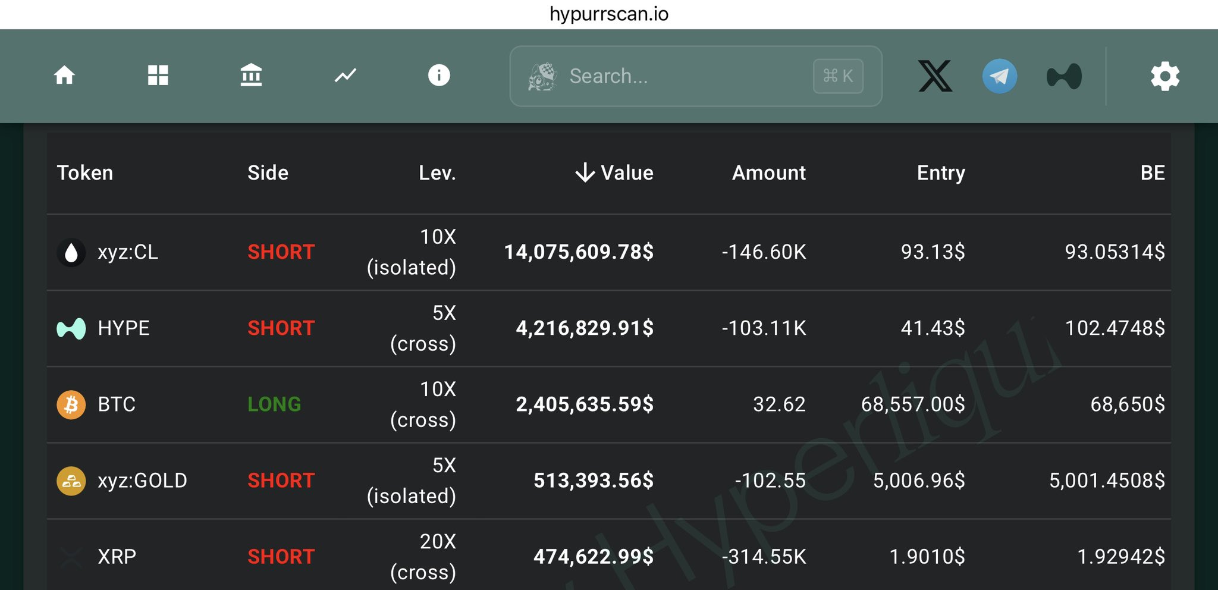
Task: Click the info circle icon
Action: [x=439, y=76]
